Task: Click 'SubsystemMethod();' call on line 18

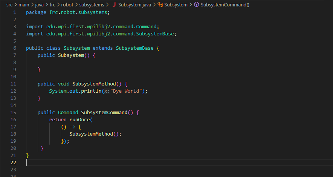Action: [x=95, y=134]
